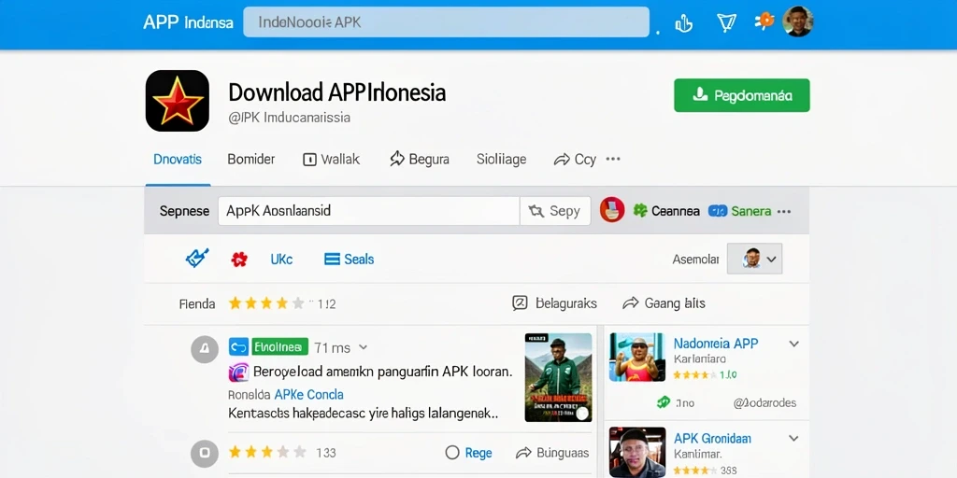Open the Nadonreia APP link
The image size is (957, 478).
[x=716, y=344]
